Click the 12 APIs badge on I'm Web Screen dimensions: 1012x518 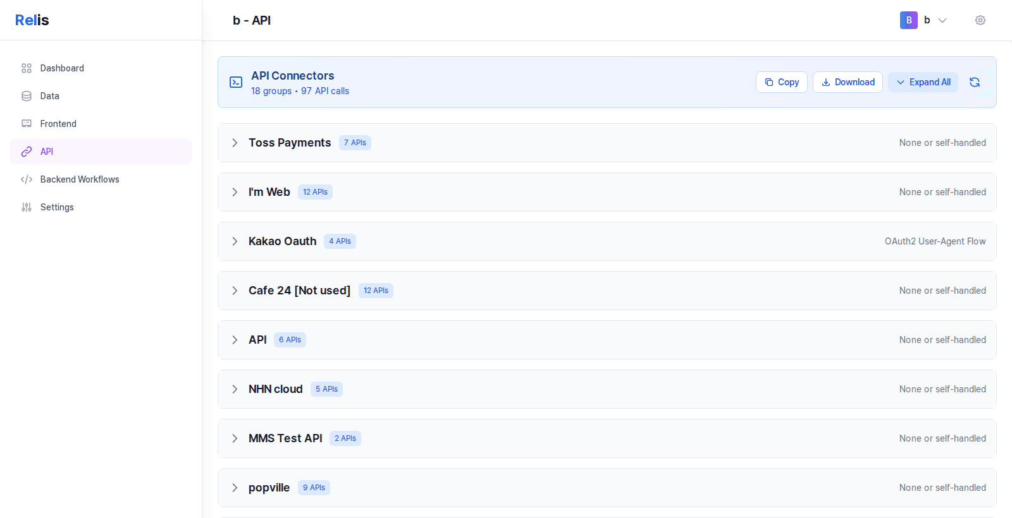[315, 192]
